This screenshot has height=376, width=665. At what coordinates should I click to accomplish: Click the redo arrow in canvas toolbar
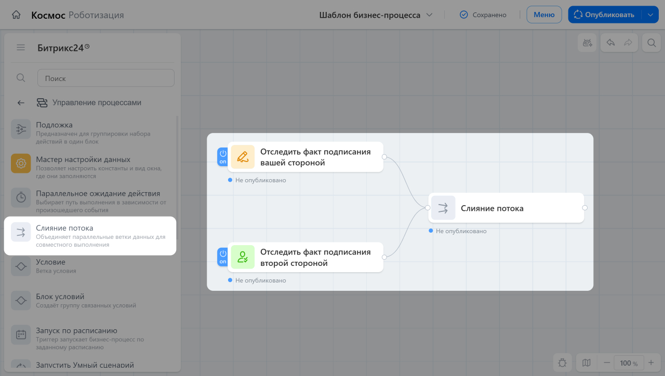pyautogui.click(x=628, y=43)
